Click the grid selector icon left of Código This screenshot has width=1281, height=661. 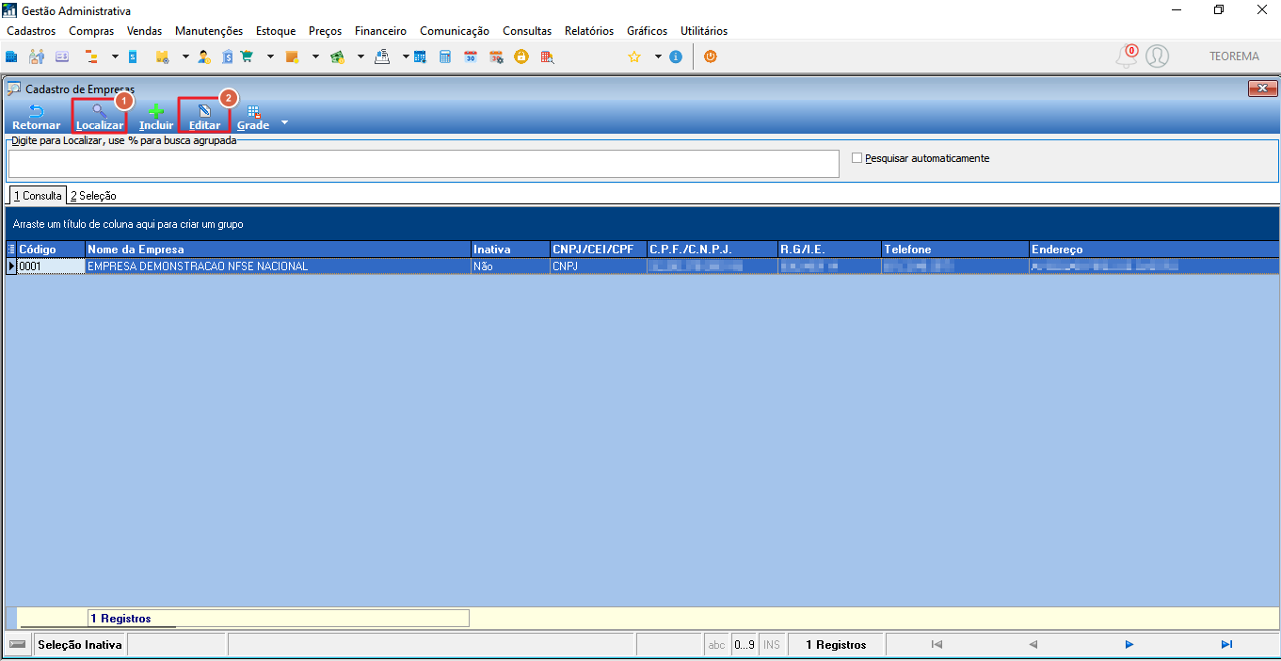(11, 250)
